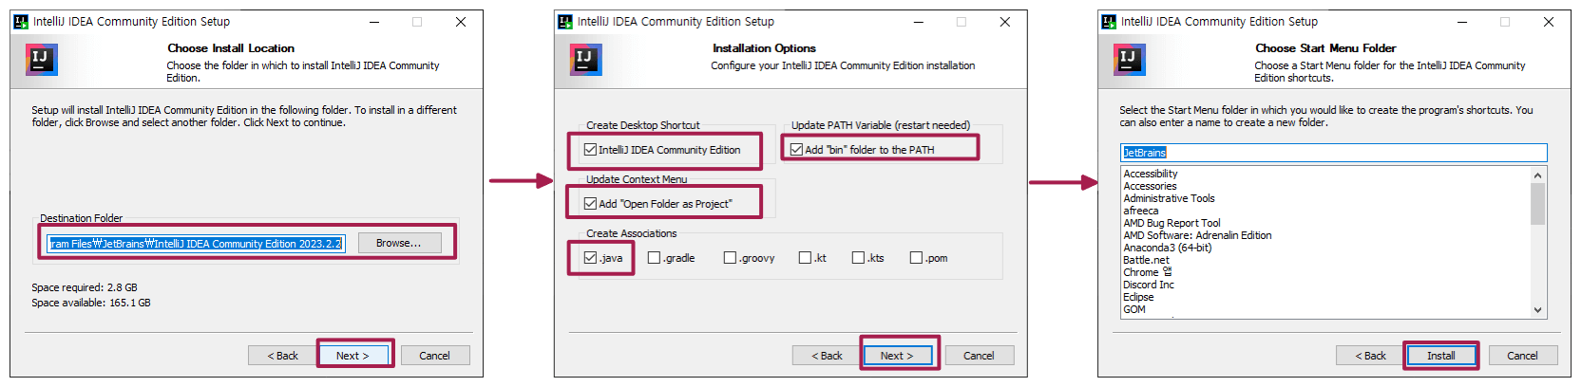The height and width of the screenshot is (387, 1581).
Task: Click Next in the Installation Options window
Action: (x=897, y=356)
